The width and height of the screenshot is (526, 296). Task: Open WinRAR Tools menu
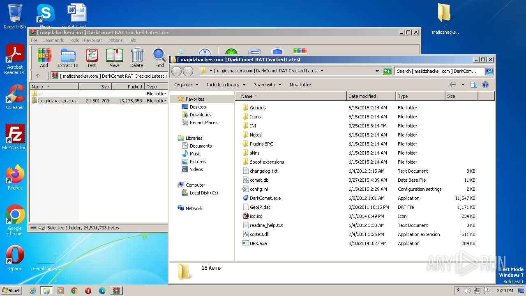[74, 40]
